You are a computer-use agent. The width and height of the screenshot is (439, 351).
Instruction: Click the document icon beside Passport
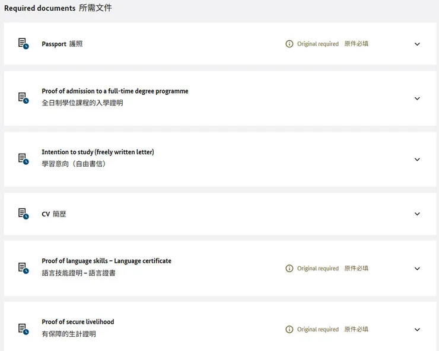point(23,43)
